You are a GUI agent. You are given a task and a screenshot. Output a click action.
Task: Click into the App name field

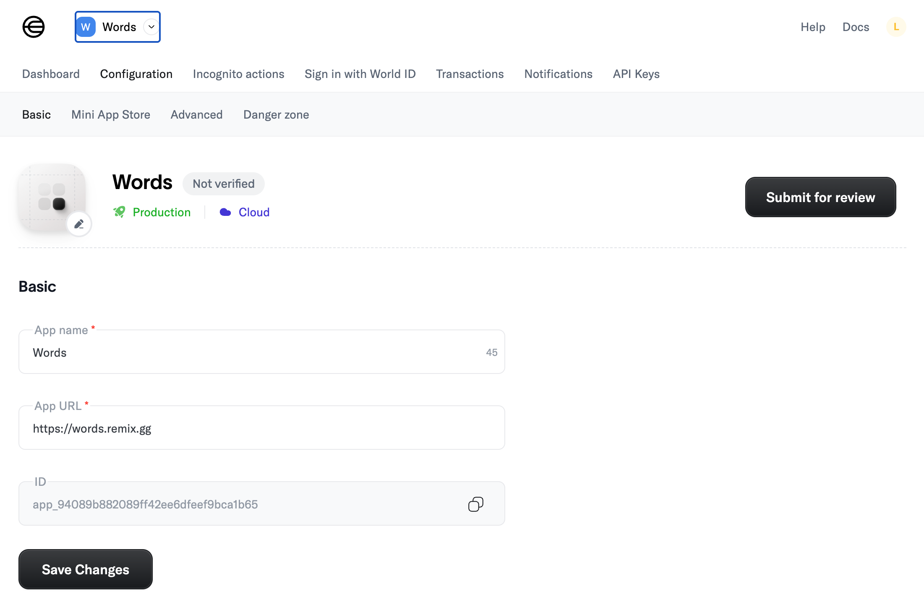point(262,352)
